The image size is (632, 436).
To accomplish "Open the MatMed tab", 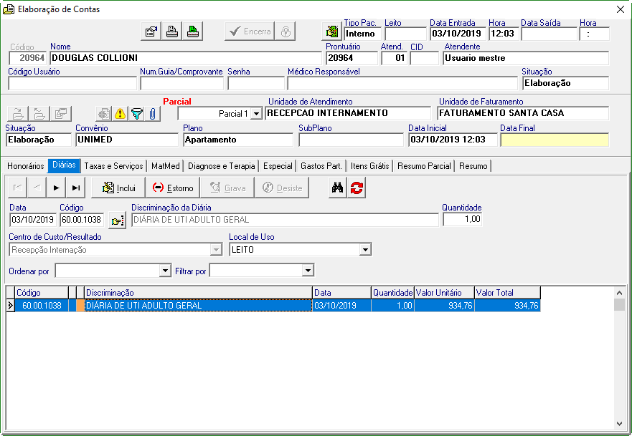I will click(166, 166).
